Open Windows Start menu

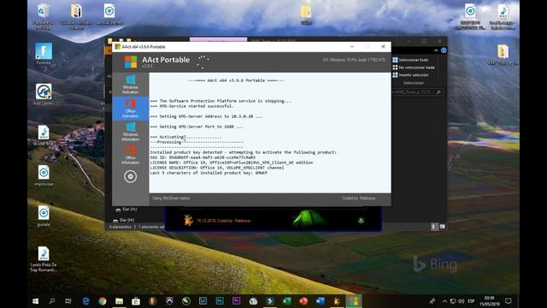(x=35, y=301)
